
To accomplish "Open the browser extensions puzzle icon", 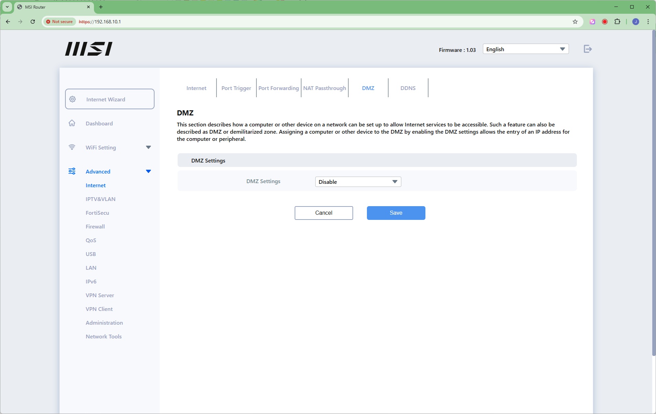I will [x=617, y=22].
